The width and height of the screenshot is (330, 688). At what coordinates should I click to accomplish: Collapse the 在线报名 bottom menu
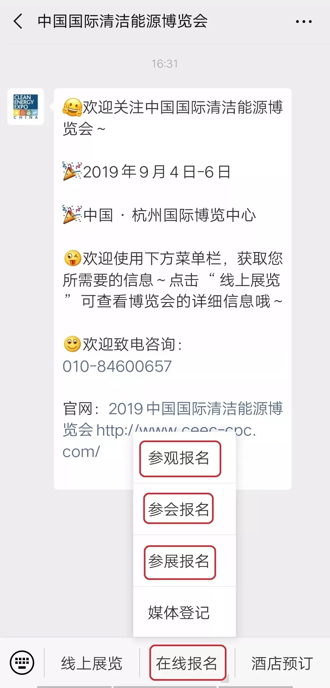pos(187,663)
